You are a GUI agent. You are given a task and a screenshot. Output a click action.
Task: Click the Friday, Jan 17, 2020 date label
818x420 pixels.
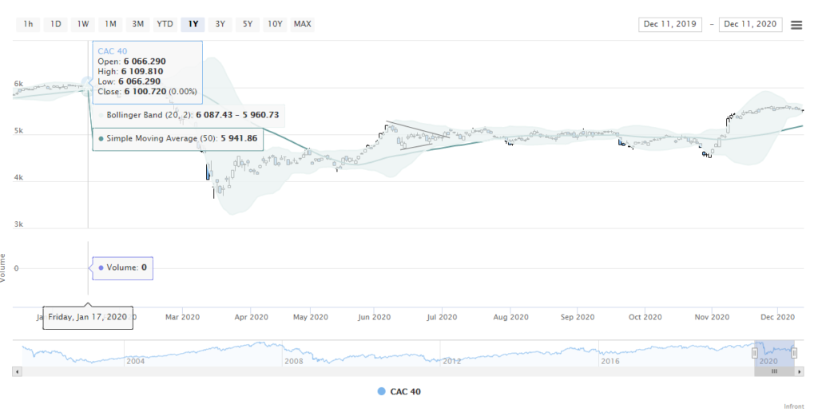pyautogui.click(x=88, y=317)
